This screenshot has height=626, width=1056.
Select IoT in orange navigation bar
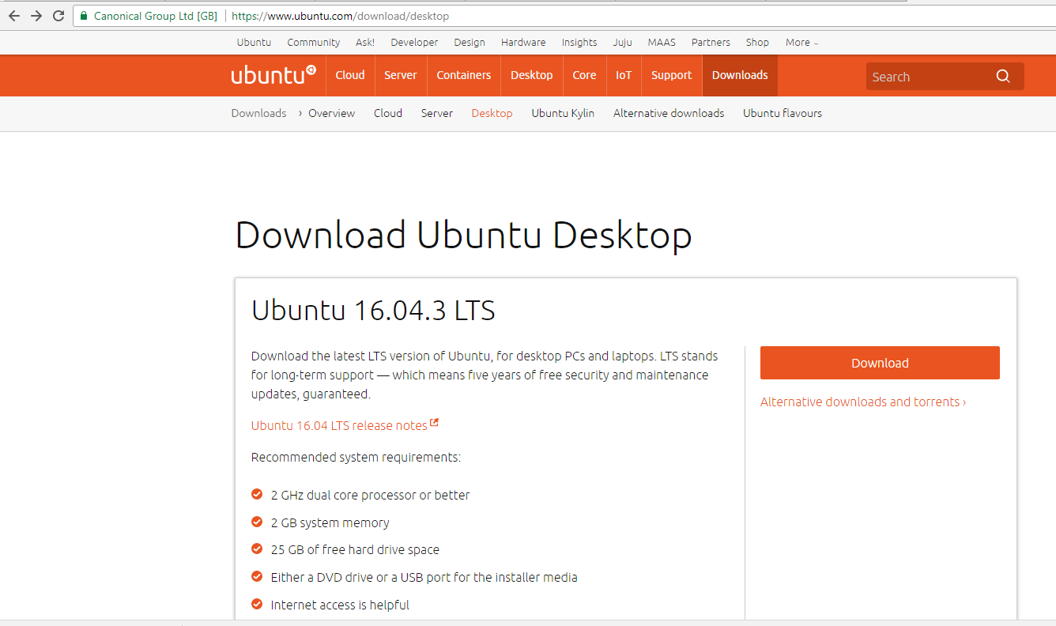[624, 75]
